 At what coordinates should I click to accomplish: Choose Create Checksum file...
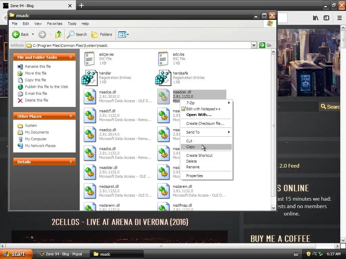[x=206, y=123]
